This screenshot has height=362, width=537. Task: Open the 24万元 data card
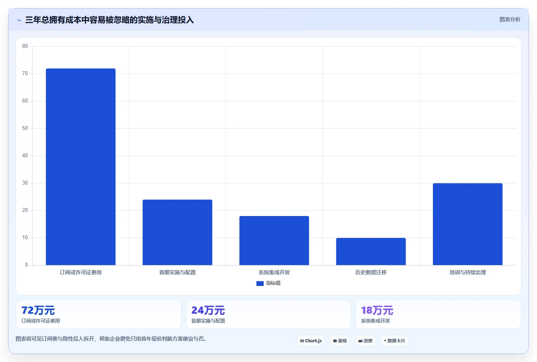click(x=268, y=314)
